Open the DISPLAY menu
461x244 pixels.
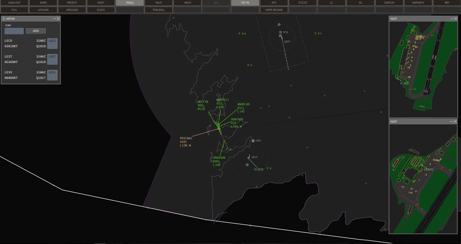[389, 3]
